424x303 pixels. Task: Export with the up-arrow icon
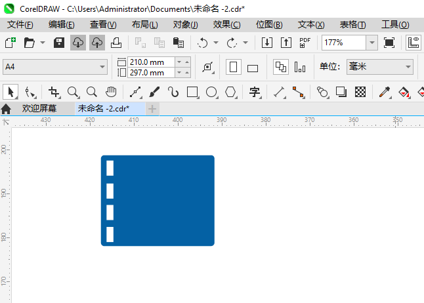[286, 43]
